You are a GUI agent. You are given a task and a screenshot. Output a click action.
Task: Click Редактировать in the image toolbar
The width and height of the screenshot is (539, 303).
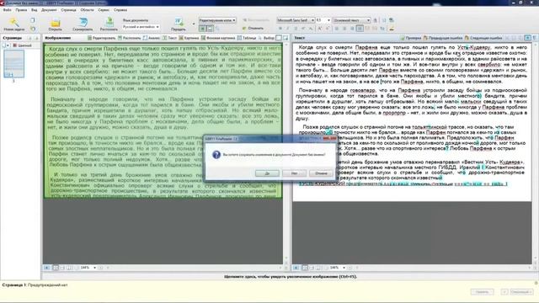click(102, 38)
